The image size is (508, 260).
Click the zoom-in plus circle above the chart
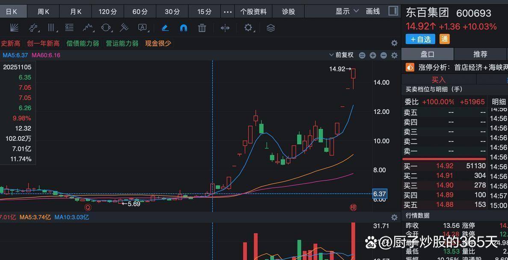point(372,55)
